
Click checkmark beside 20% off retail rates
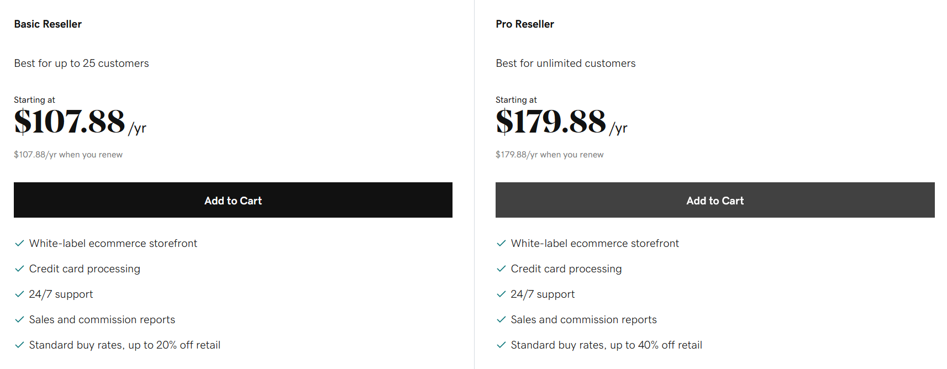(x=19, y=345)
